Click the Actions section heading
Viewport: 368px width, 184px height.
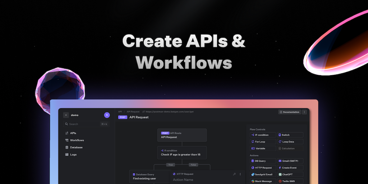[254, 155]
